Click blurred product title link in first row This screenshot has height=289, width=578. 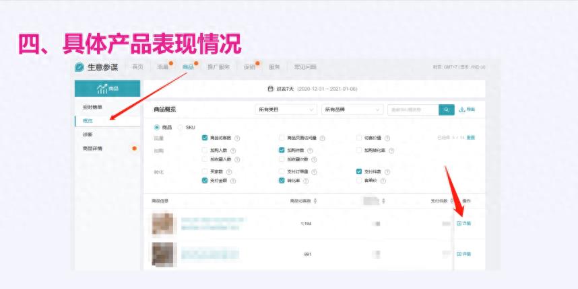tap(212, 224)
